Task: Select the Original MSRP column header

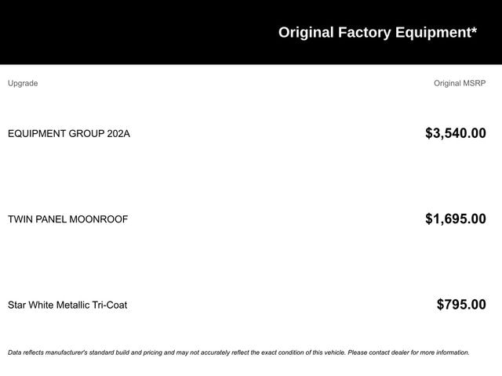Action: [460, 83]
